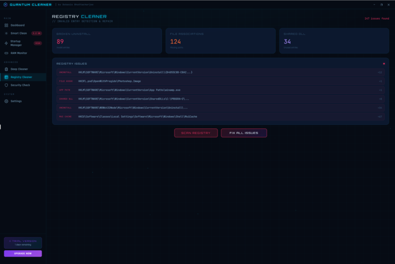Click the 3.2 GB badge on Smart Clean
The width and height of the screenshot is (395, 264).
tap(37, 33)
